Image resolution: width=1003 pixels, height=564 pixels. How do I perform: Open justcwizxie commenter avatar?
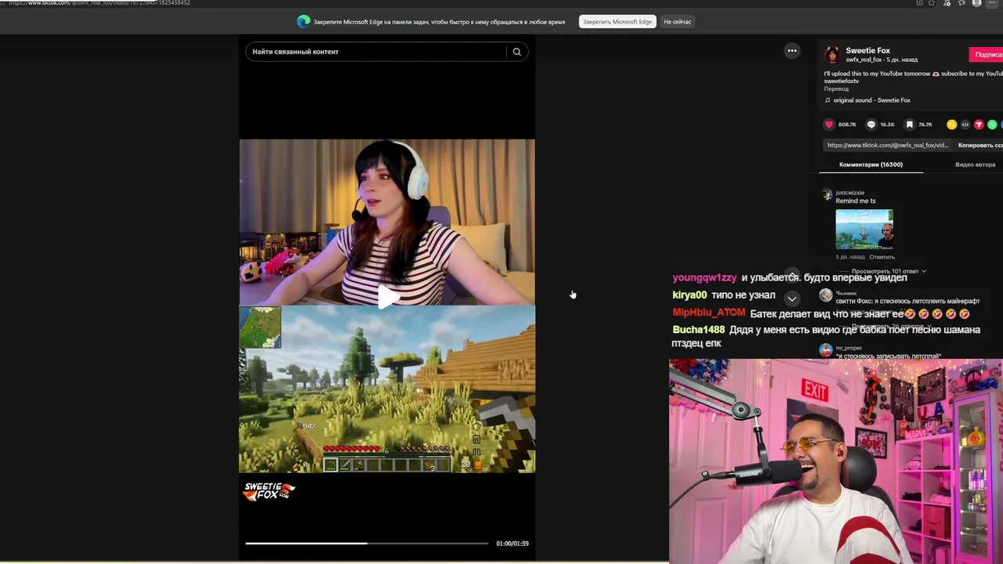point(827,195)
